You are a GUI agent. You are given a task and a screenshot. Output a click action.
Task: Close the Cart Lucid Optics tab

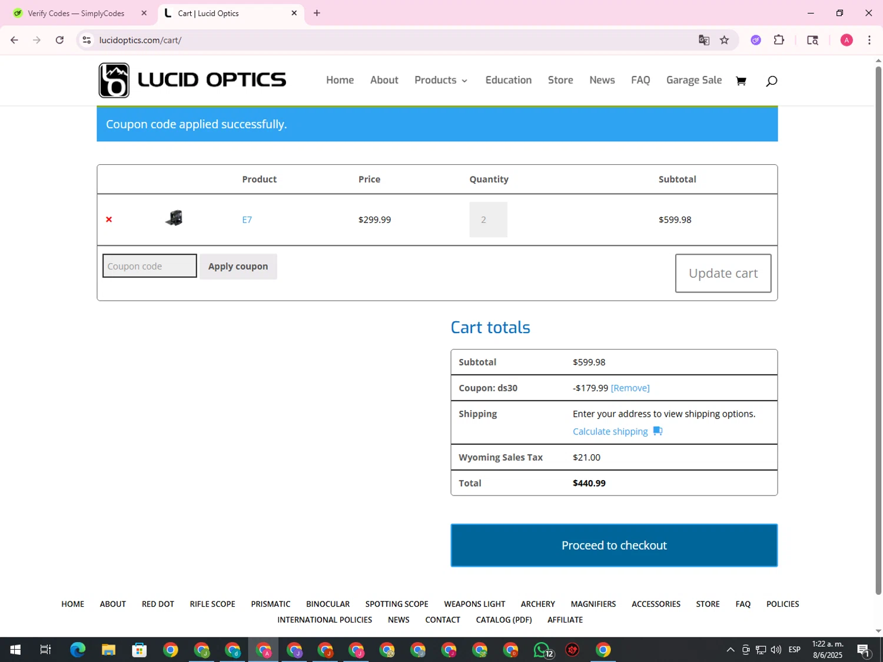click(294, 13)
